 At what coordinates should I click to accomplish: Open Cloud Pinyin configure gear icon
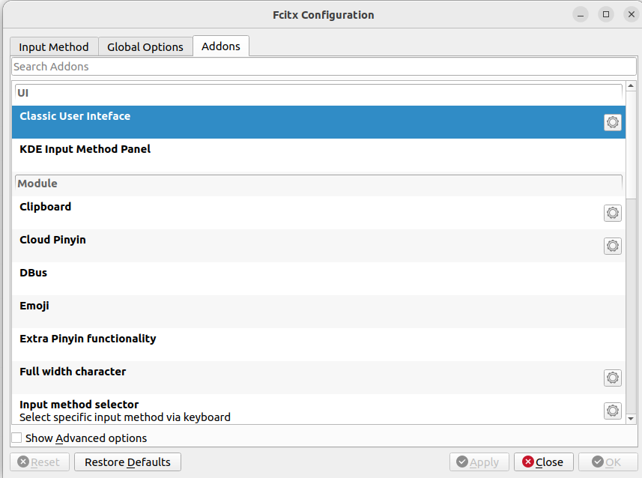pyautogui.click(x=612, y=246)
